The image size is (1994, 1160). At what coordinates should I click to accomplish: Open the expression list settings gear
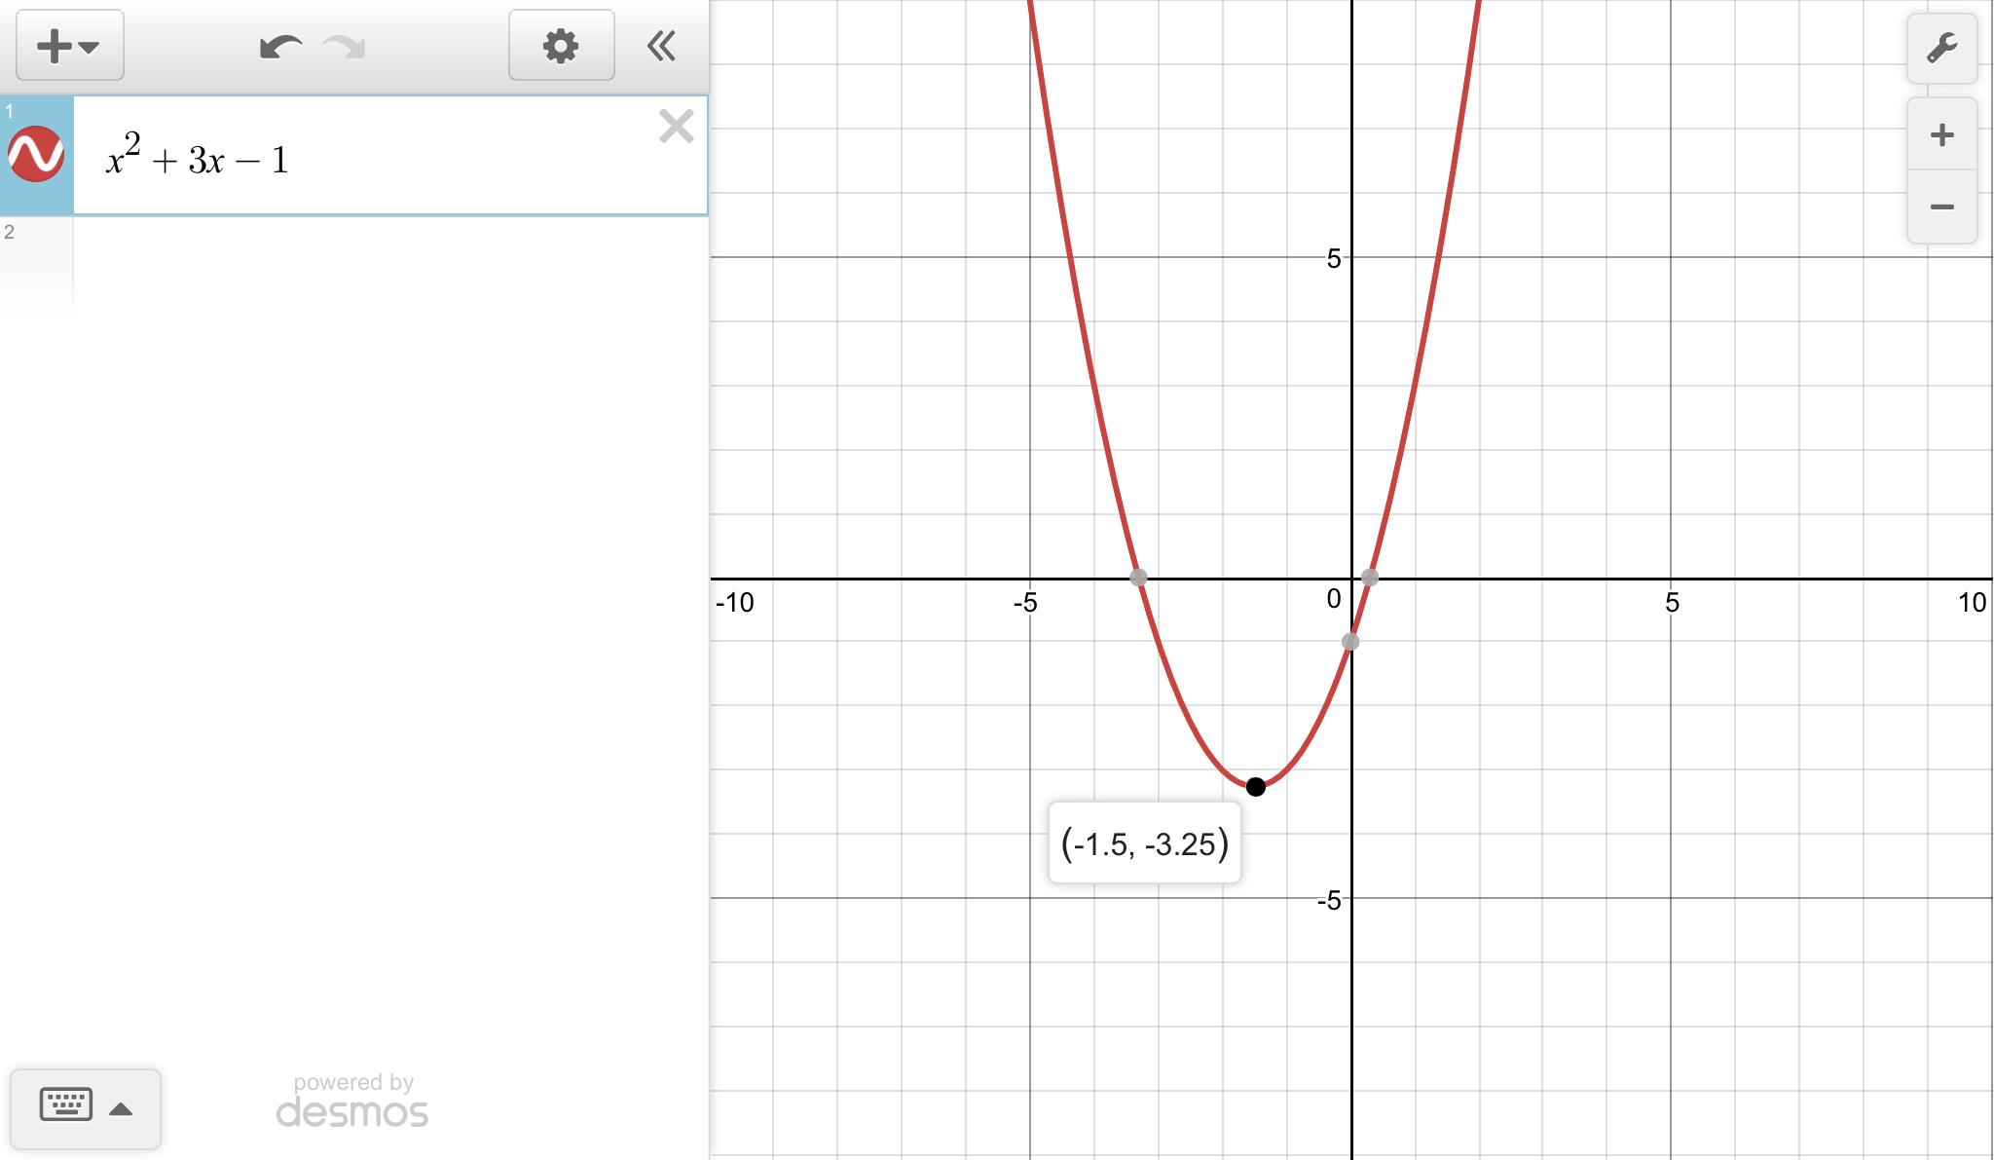tap(561, 46)
